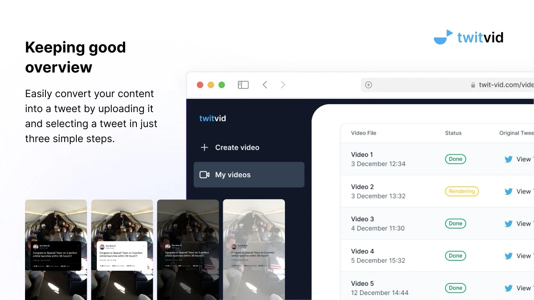Select My videos in the sidebar
The width and height of the screenshot is (534, 300).
pyautogui.click(x=249, y=175)
